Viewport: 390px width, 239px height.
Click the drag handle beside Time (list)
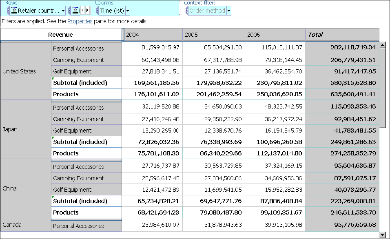coord(98,11)
